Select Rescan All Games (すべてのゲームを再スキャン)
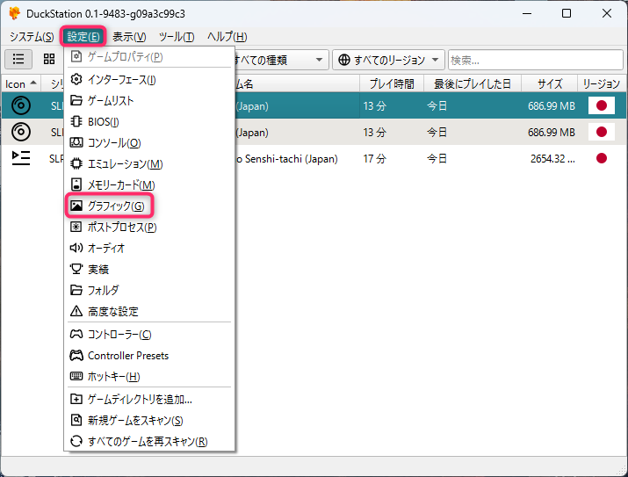 tap(148, 441)
